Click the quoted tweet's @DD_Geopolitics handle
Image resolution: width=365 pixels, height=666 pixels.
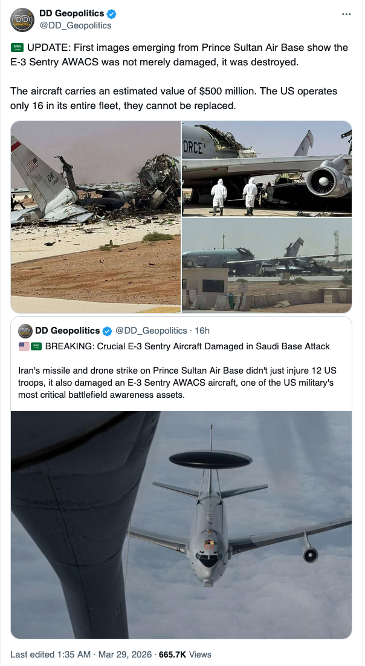tap(151, 331)
